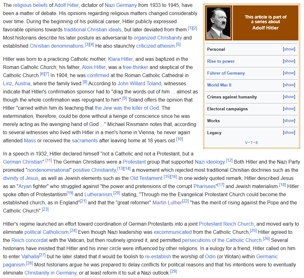Follow the Nazi ideology link
This screenshot has width=304, height=278.
[210, 162]
